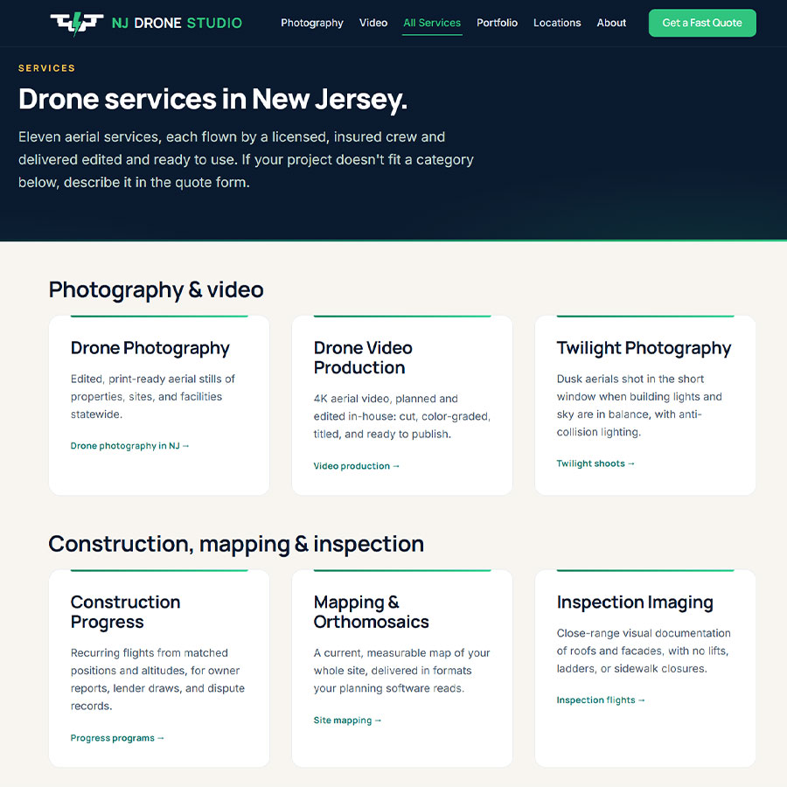
Task: Click the 'Photography & video' section heading
Action: (157, 289)
